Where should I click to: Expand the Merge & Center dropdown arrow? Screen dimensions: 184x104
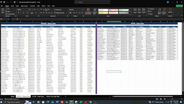pyautogui.click(x=66, y=13)
